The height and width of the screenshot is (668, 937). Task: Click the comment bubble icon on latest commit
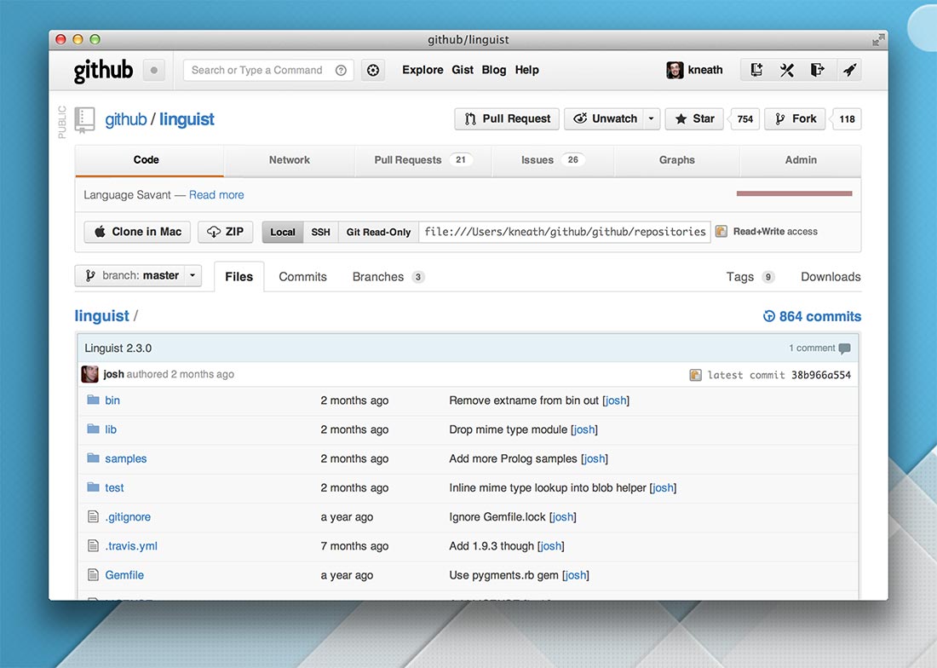844,348
